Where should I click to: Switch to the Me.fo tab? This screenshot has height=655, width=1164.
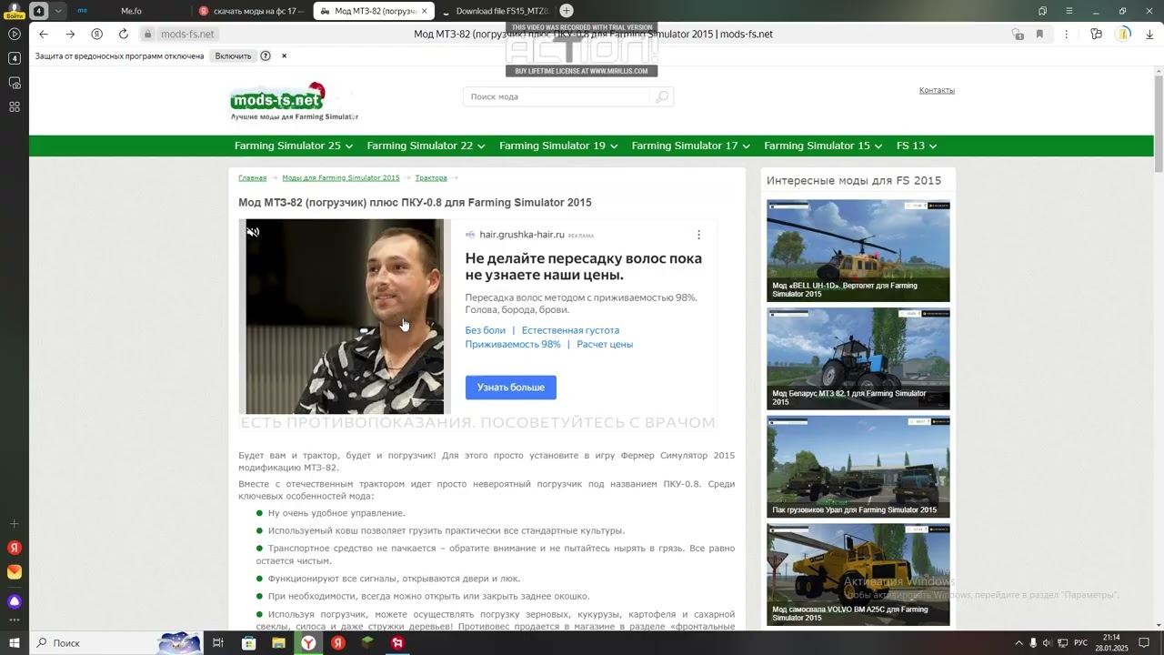point(131,11)
